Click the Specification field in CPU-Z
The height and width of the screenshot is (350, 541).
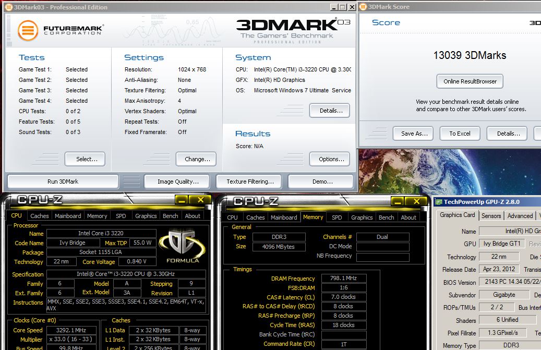point(126,274)
